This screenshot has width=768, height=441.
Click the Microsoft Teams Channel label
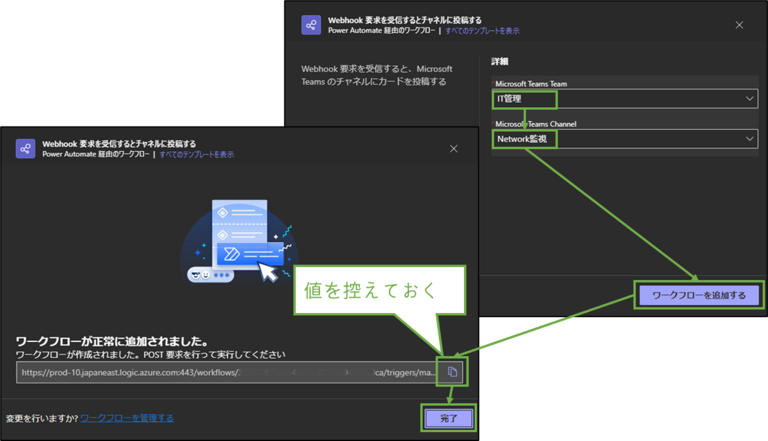pyautogui.click(x=537, y=123)
